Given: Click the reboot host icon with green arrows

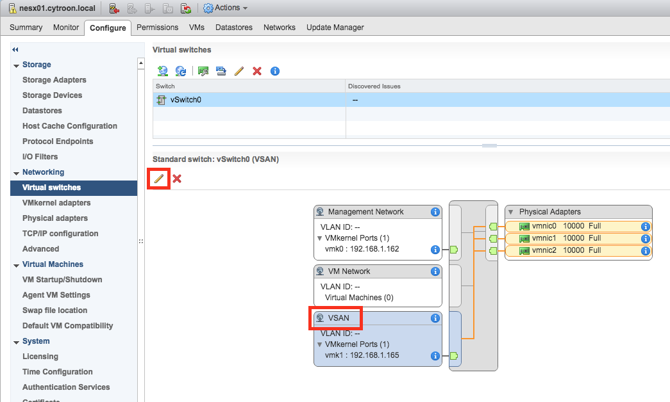Looking at the screenshot, I should pyautogui.click(x=186, y=8).
